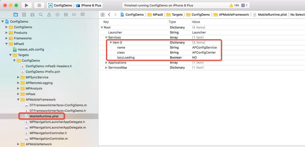Image resolution: width=305 pixels, height=147 pixels.
Task: Click APMobileFramework in the breadcrumb bar
Action: pos(234,15)
